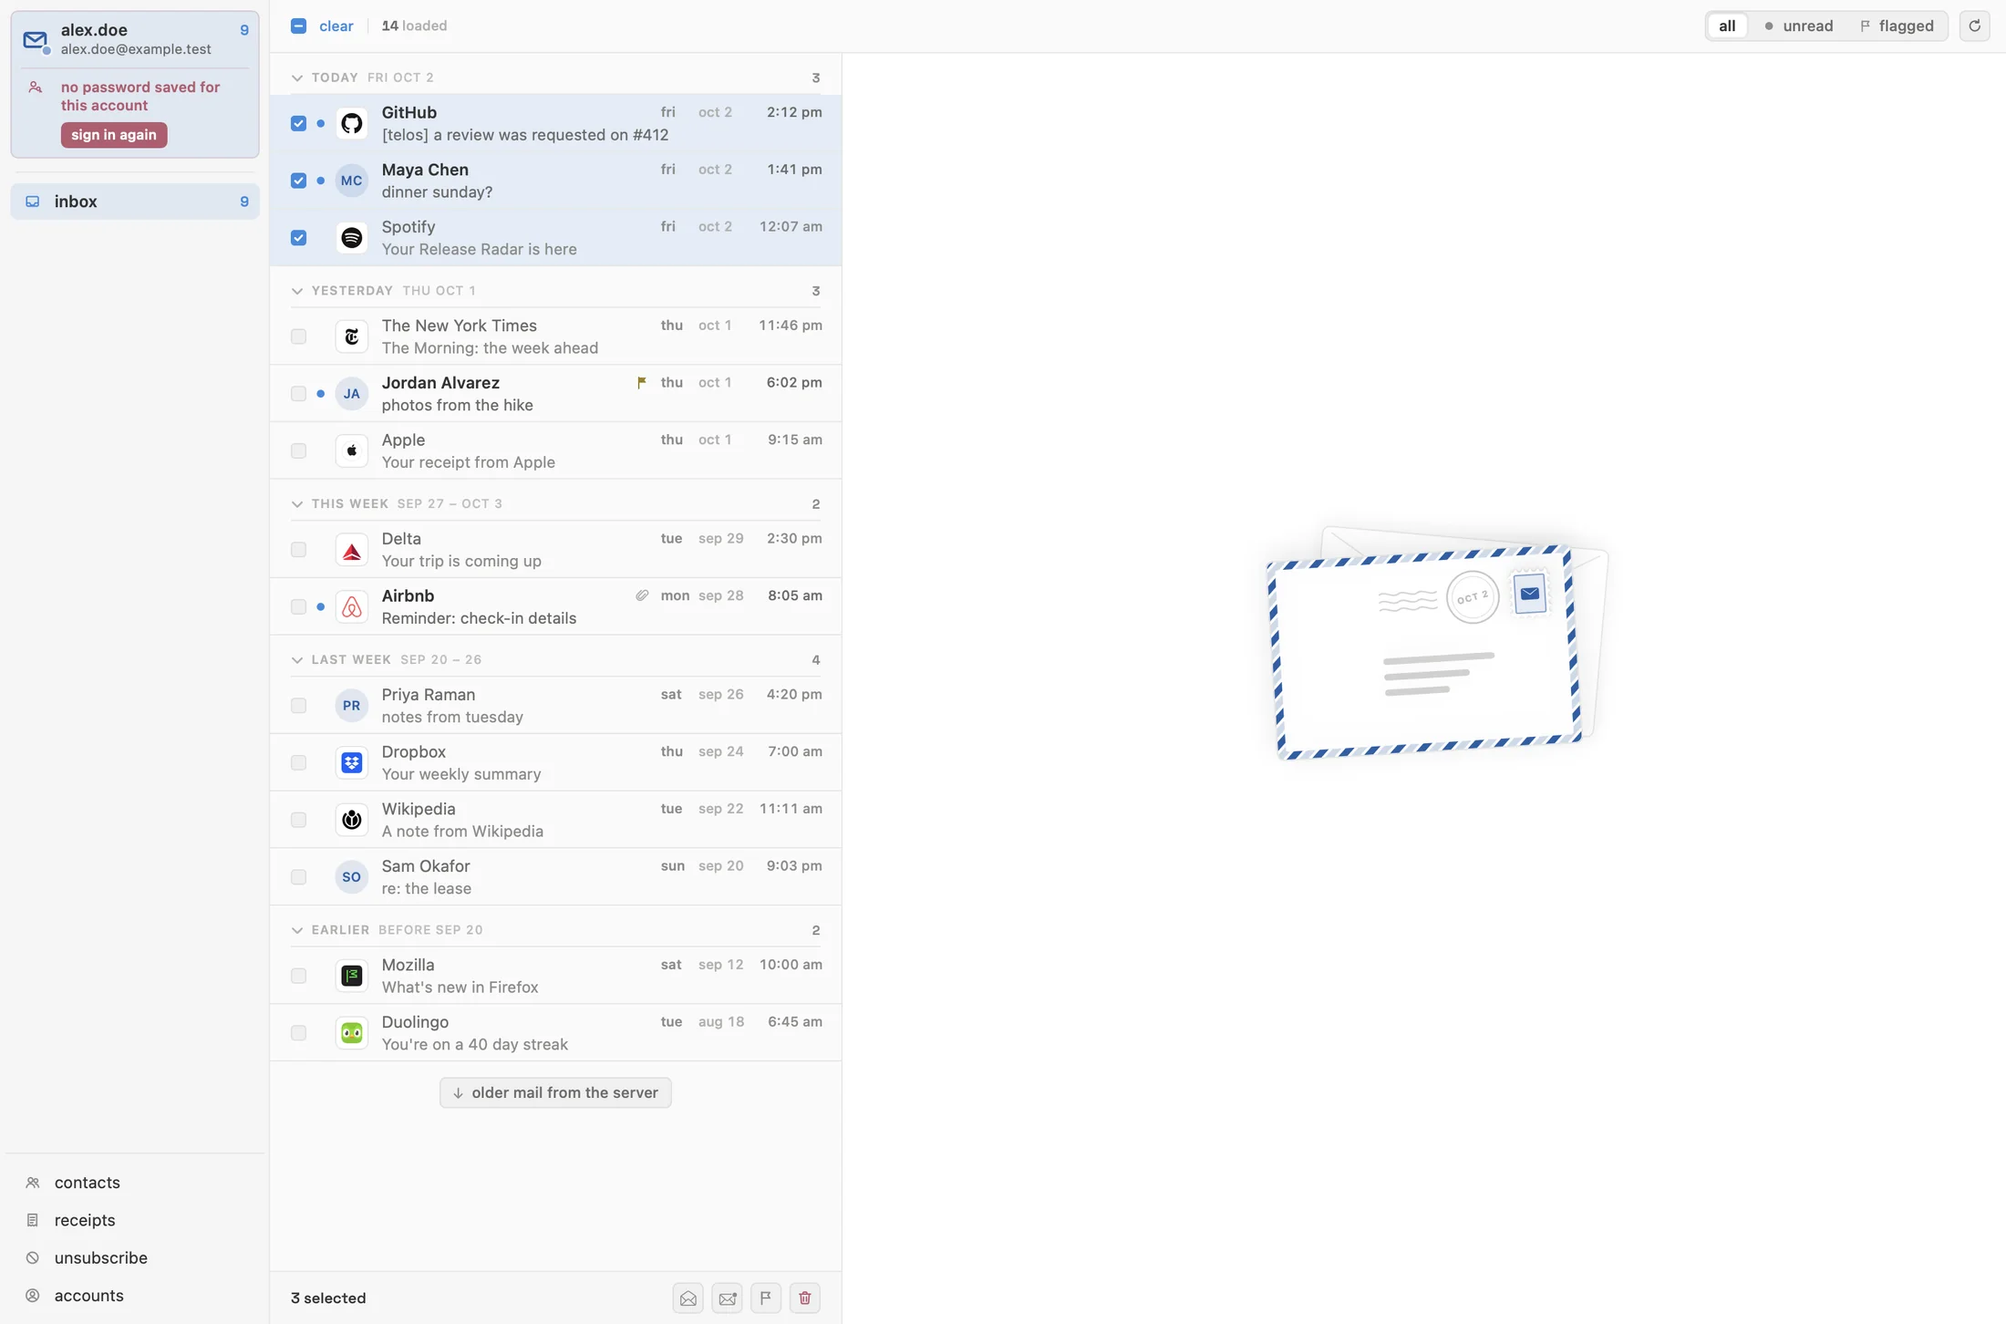Image resolution: width=2006 pixels, height=1324 pixels.
Task: Mark selected messages as read
Action: point(688,1298)
